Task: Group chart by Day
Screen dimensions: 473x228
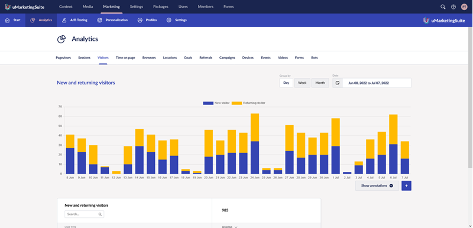Action: click(x=286, y=83)
